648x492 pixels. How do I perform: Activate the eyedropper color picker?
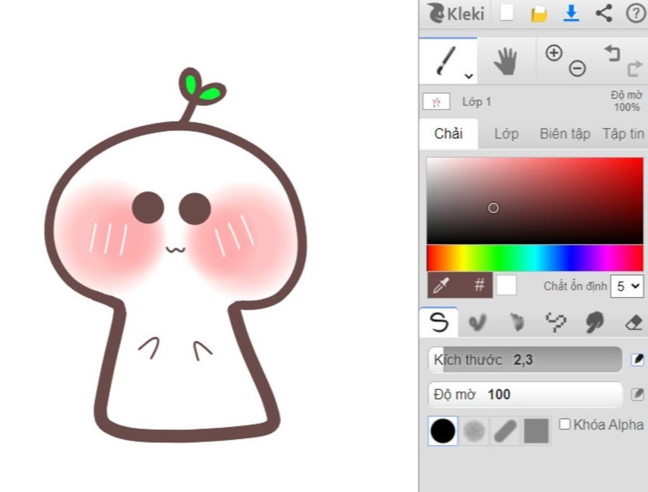point(441,285)
